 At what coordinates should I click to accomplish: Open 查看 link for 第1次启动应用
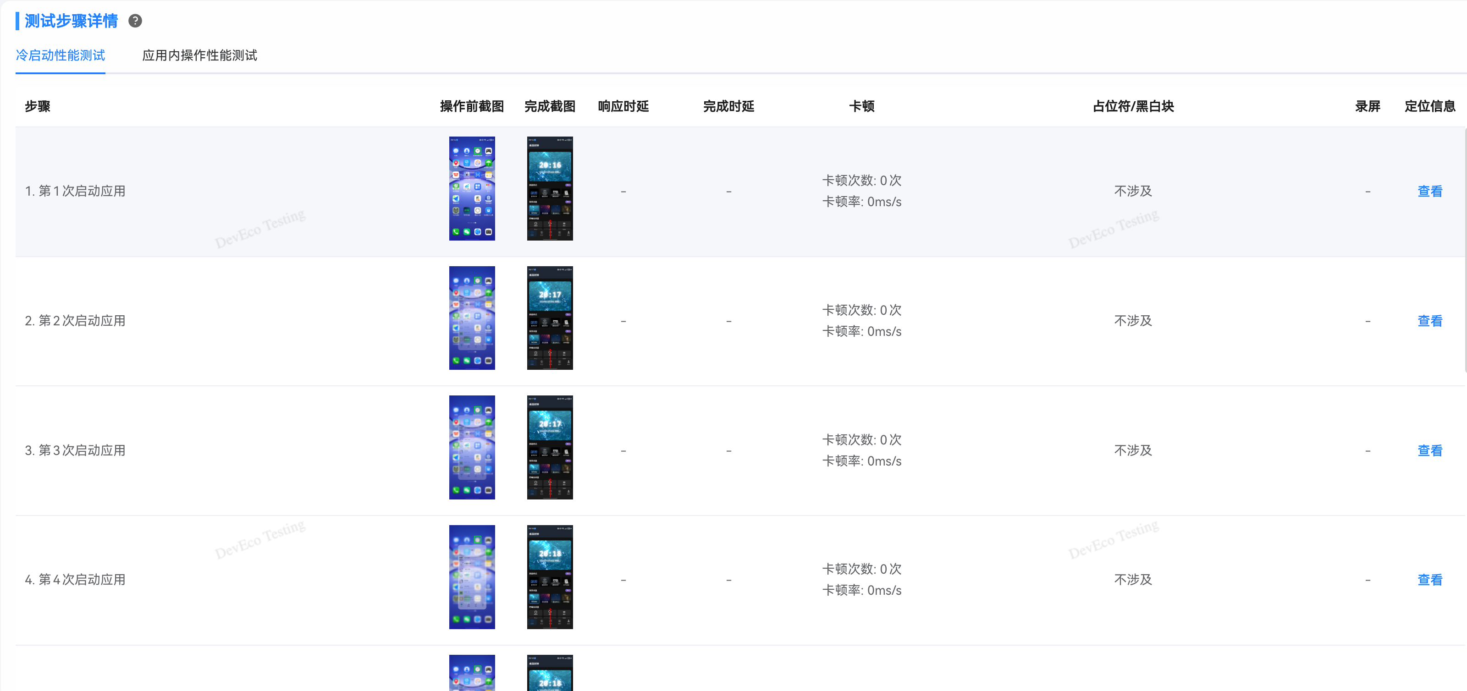click(1429, 191)
